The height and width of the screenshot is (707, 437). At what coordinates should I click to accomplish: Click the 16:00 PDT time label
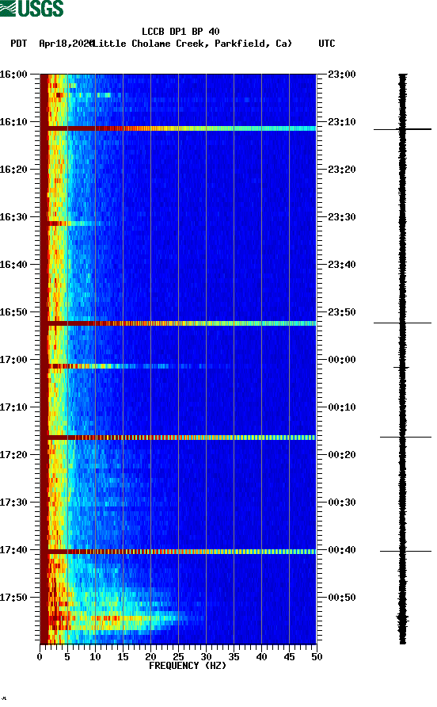tap(13, 75)
